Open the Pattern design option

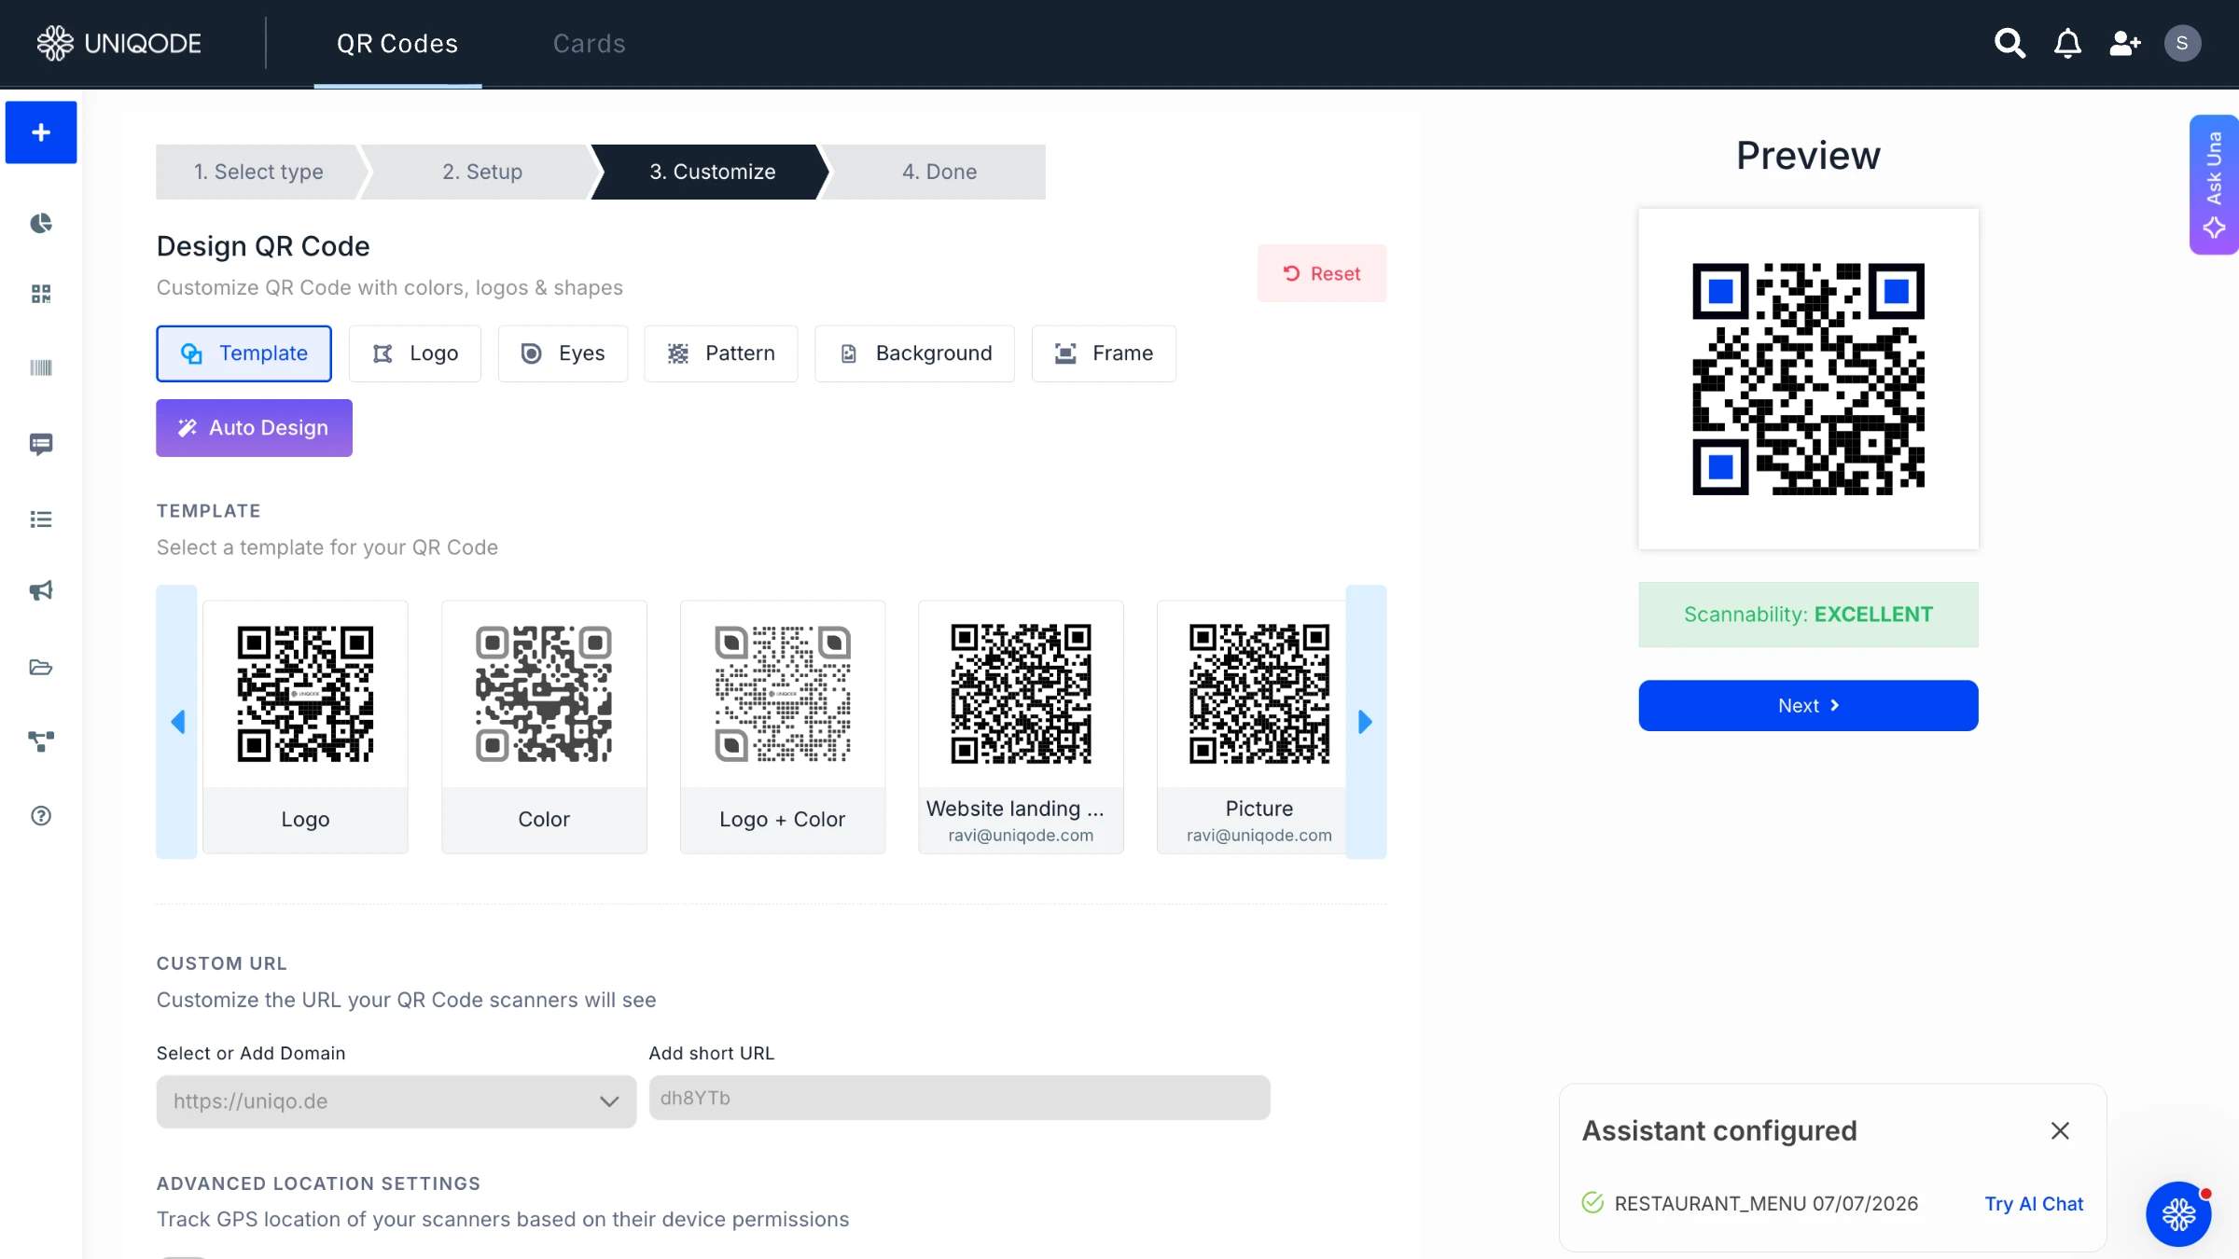coord(721,353)
